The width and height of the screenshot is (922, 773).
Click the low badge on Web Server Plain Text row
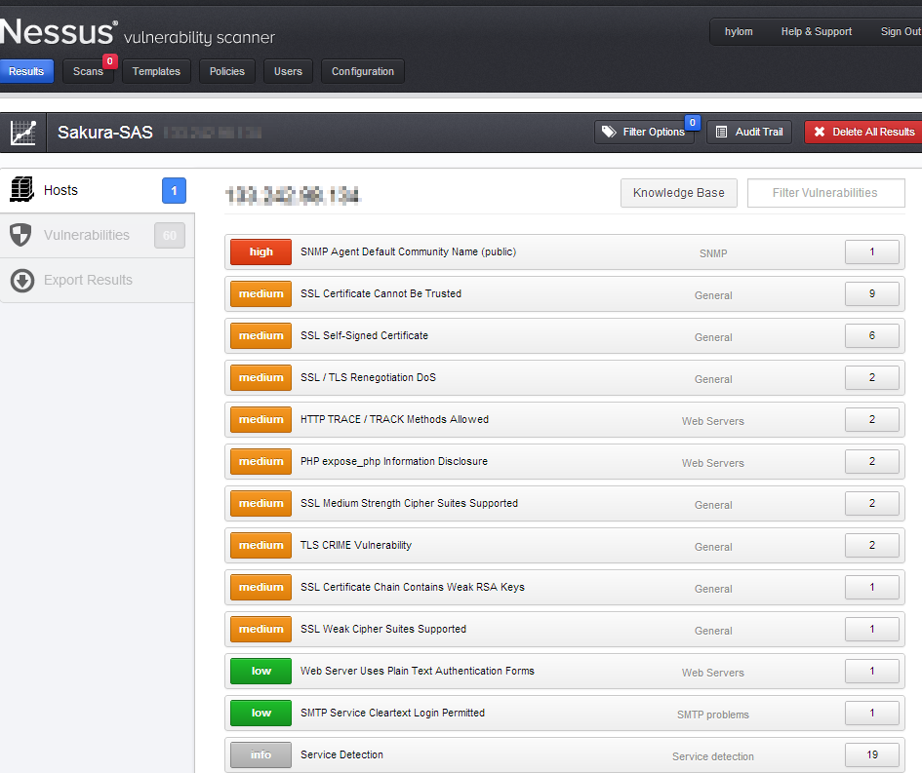tap(261, 671)
